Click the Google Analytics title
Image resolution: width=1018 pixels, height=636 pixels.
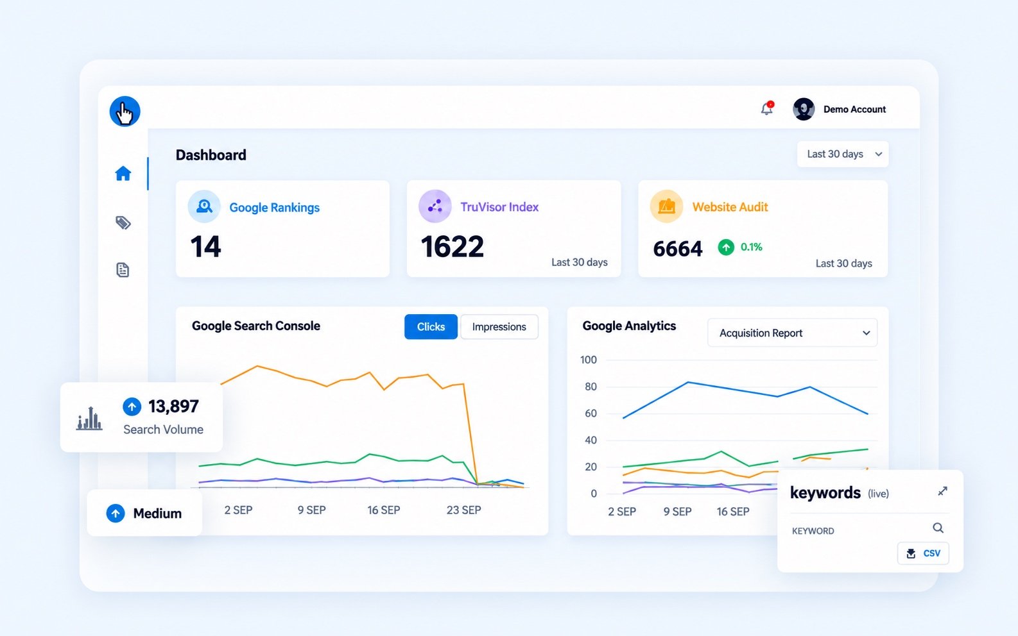point(629,326)
